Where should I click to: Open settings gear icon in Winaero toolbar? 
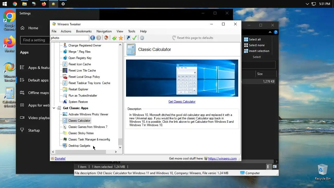[x=142, y=38]
